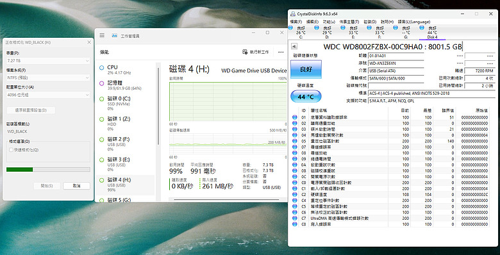Select 記憶體 memory in performance list
This screenshot has height=255, width=500.
click(126, 85)
